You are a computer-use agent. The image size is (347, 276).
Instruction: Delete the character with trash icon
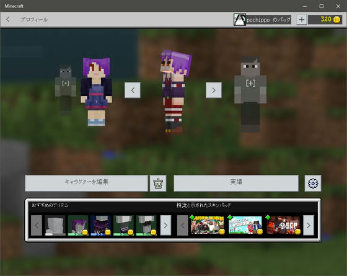pyautogui.click(x=158, y=183)
